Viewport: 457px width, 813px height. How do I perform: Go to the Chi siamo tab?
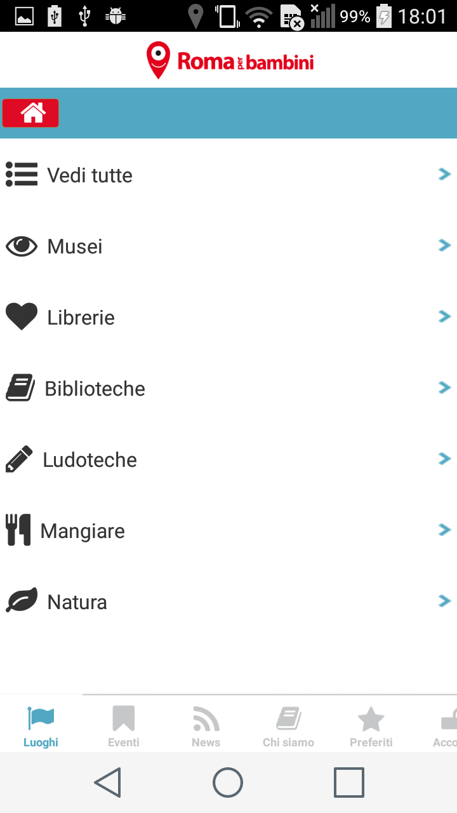point(289,725)
